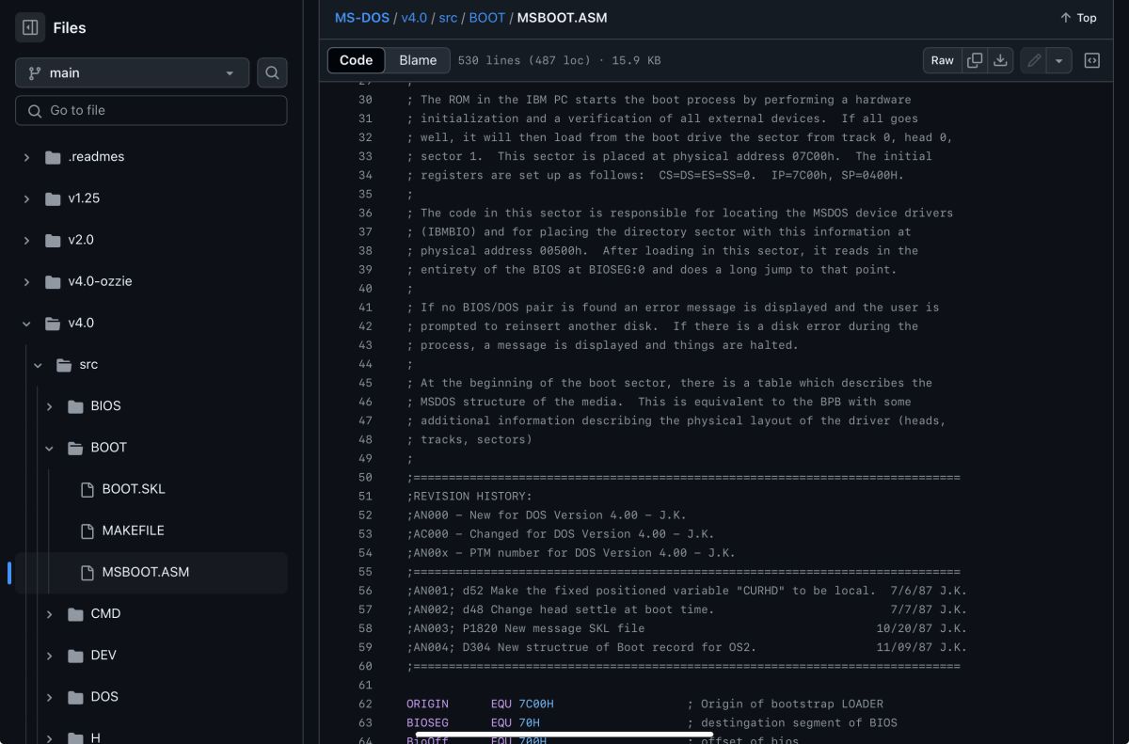Expand the v2.0 folder chevron
This screenshot has width=1129, height=744.
coord(26,240)
